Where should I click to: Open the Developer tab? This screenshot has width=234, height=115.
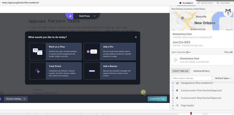tap(205, 3)
